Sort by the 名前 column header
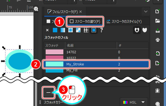This screenshot has width=166, height=106. [x=91, y=45]
